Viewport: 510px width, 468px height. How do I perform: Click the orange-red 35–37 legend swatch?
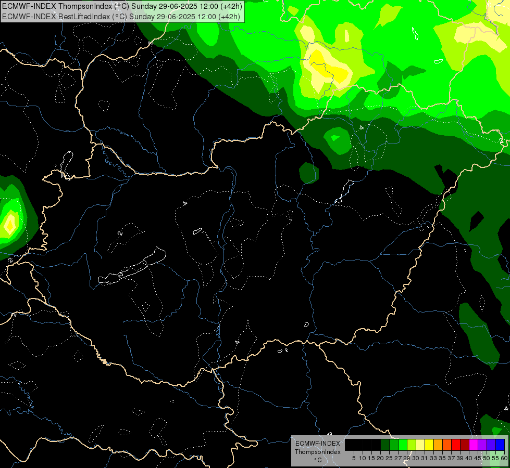pos(447,445)
